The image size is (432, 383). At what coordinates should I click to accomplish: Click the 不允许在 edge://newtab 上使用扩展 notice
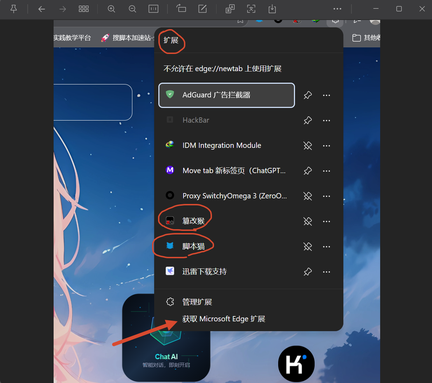tap(222, 69)
